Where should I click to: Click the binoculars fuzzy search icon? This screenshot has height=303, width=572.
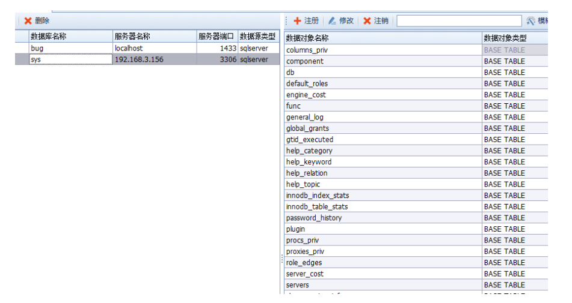click(x=530, y=21)
